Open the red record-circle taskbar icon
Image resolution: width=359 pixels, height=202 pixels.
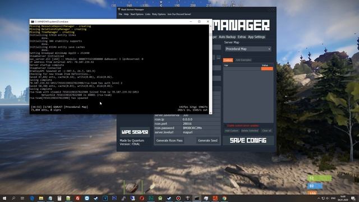click(x=178, y=198)
